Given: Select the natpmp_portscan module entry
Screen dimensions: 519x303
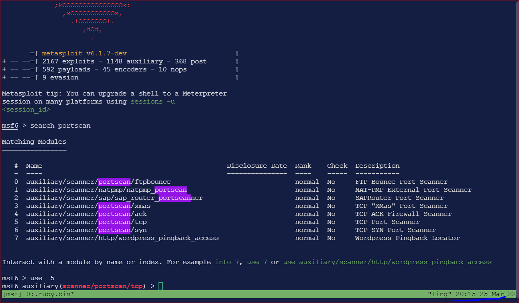Looking at the screenshot, I should coord(106,189).
